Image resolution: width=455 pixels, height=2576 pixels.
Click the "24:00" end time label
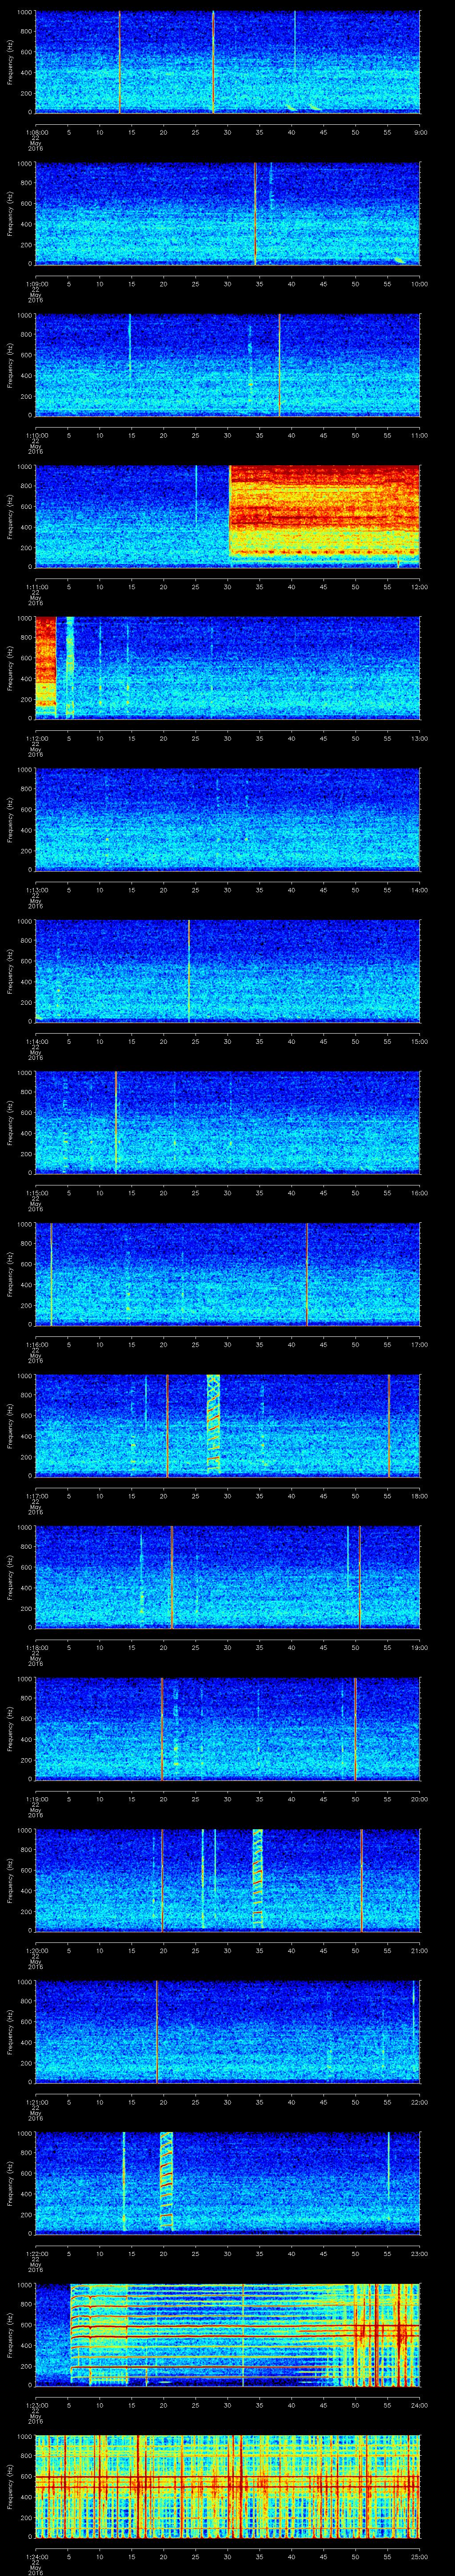pos(420,2406)
